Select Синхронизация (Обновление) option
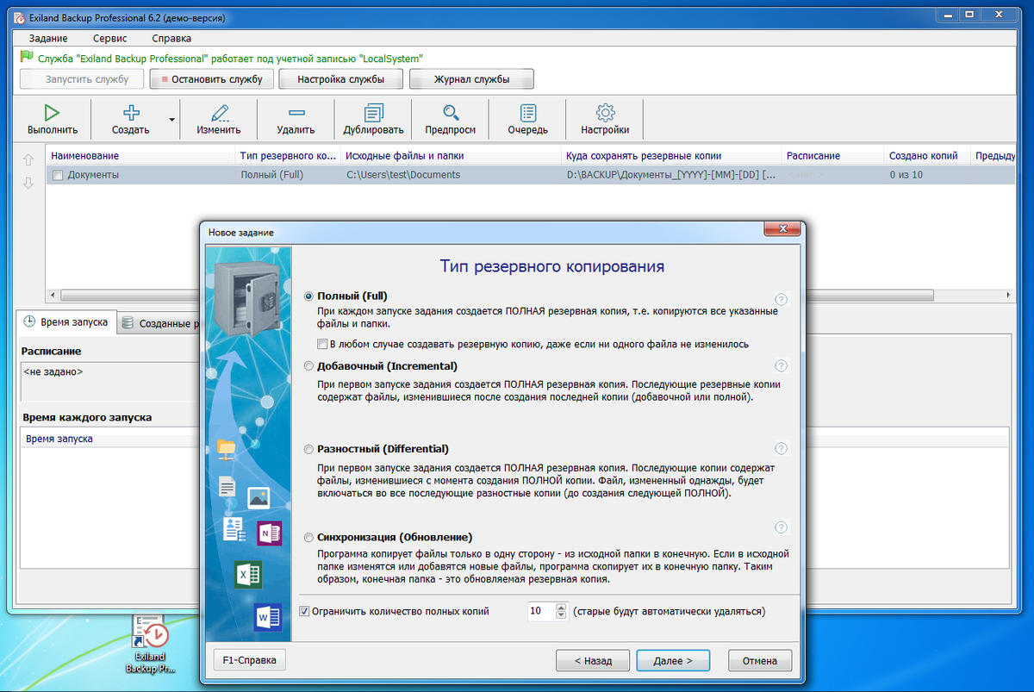The width and height of the screenshot is (1034, 692). 308,537
